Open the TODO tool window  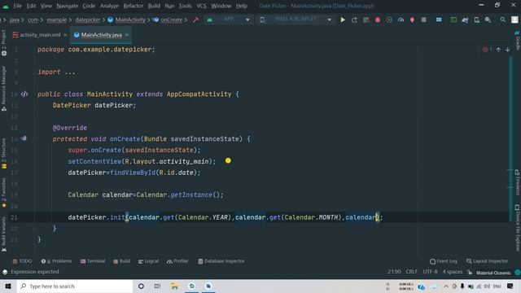tap(22, 261)
